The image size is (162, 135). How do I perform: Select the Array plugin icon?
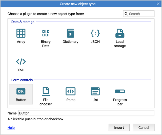click(x=21, y=33)
